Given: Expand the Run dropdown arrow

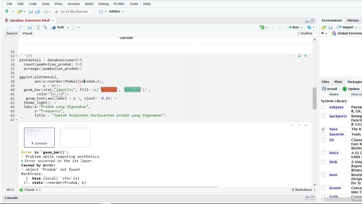Looking at the screenshot, I should [301, 27].
